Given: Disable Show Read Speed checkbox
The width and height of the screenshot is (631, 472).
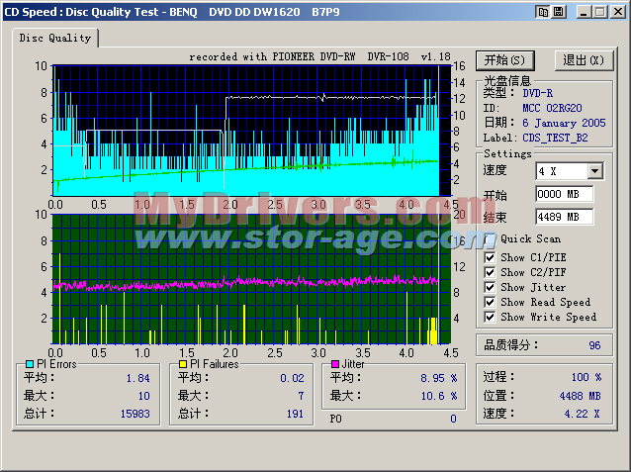Looking at the screenshot, I should [x=490, y=302].
